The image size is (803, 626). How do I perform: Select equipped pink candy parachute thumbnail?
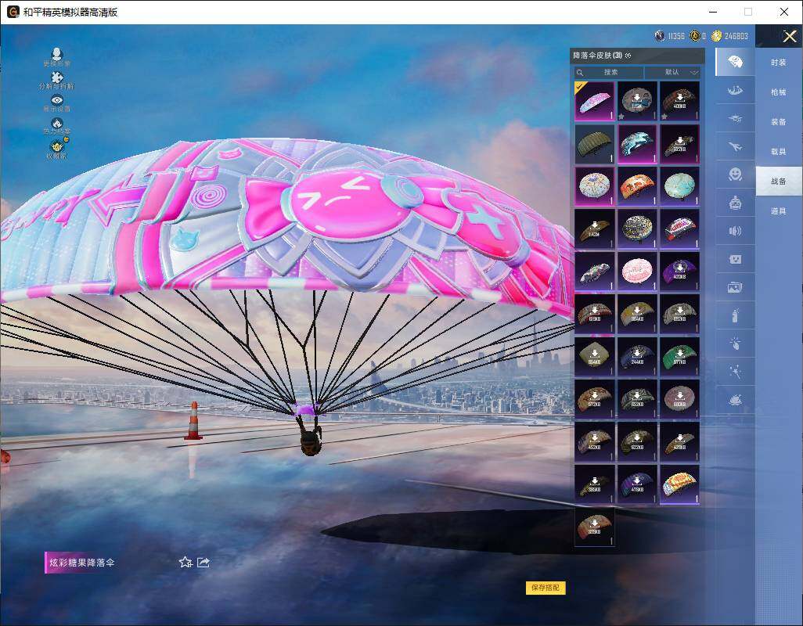595,101
